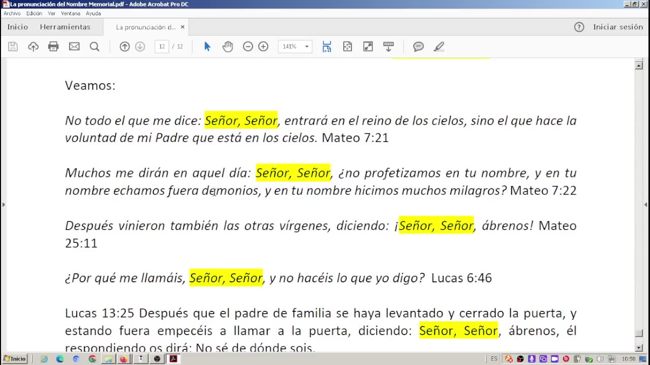Go to next page arrow

140,47
